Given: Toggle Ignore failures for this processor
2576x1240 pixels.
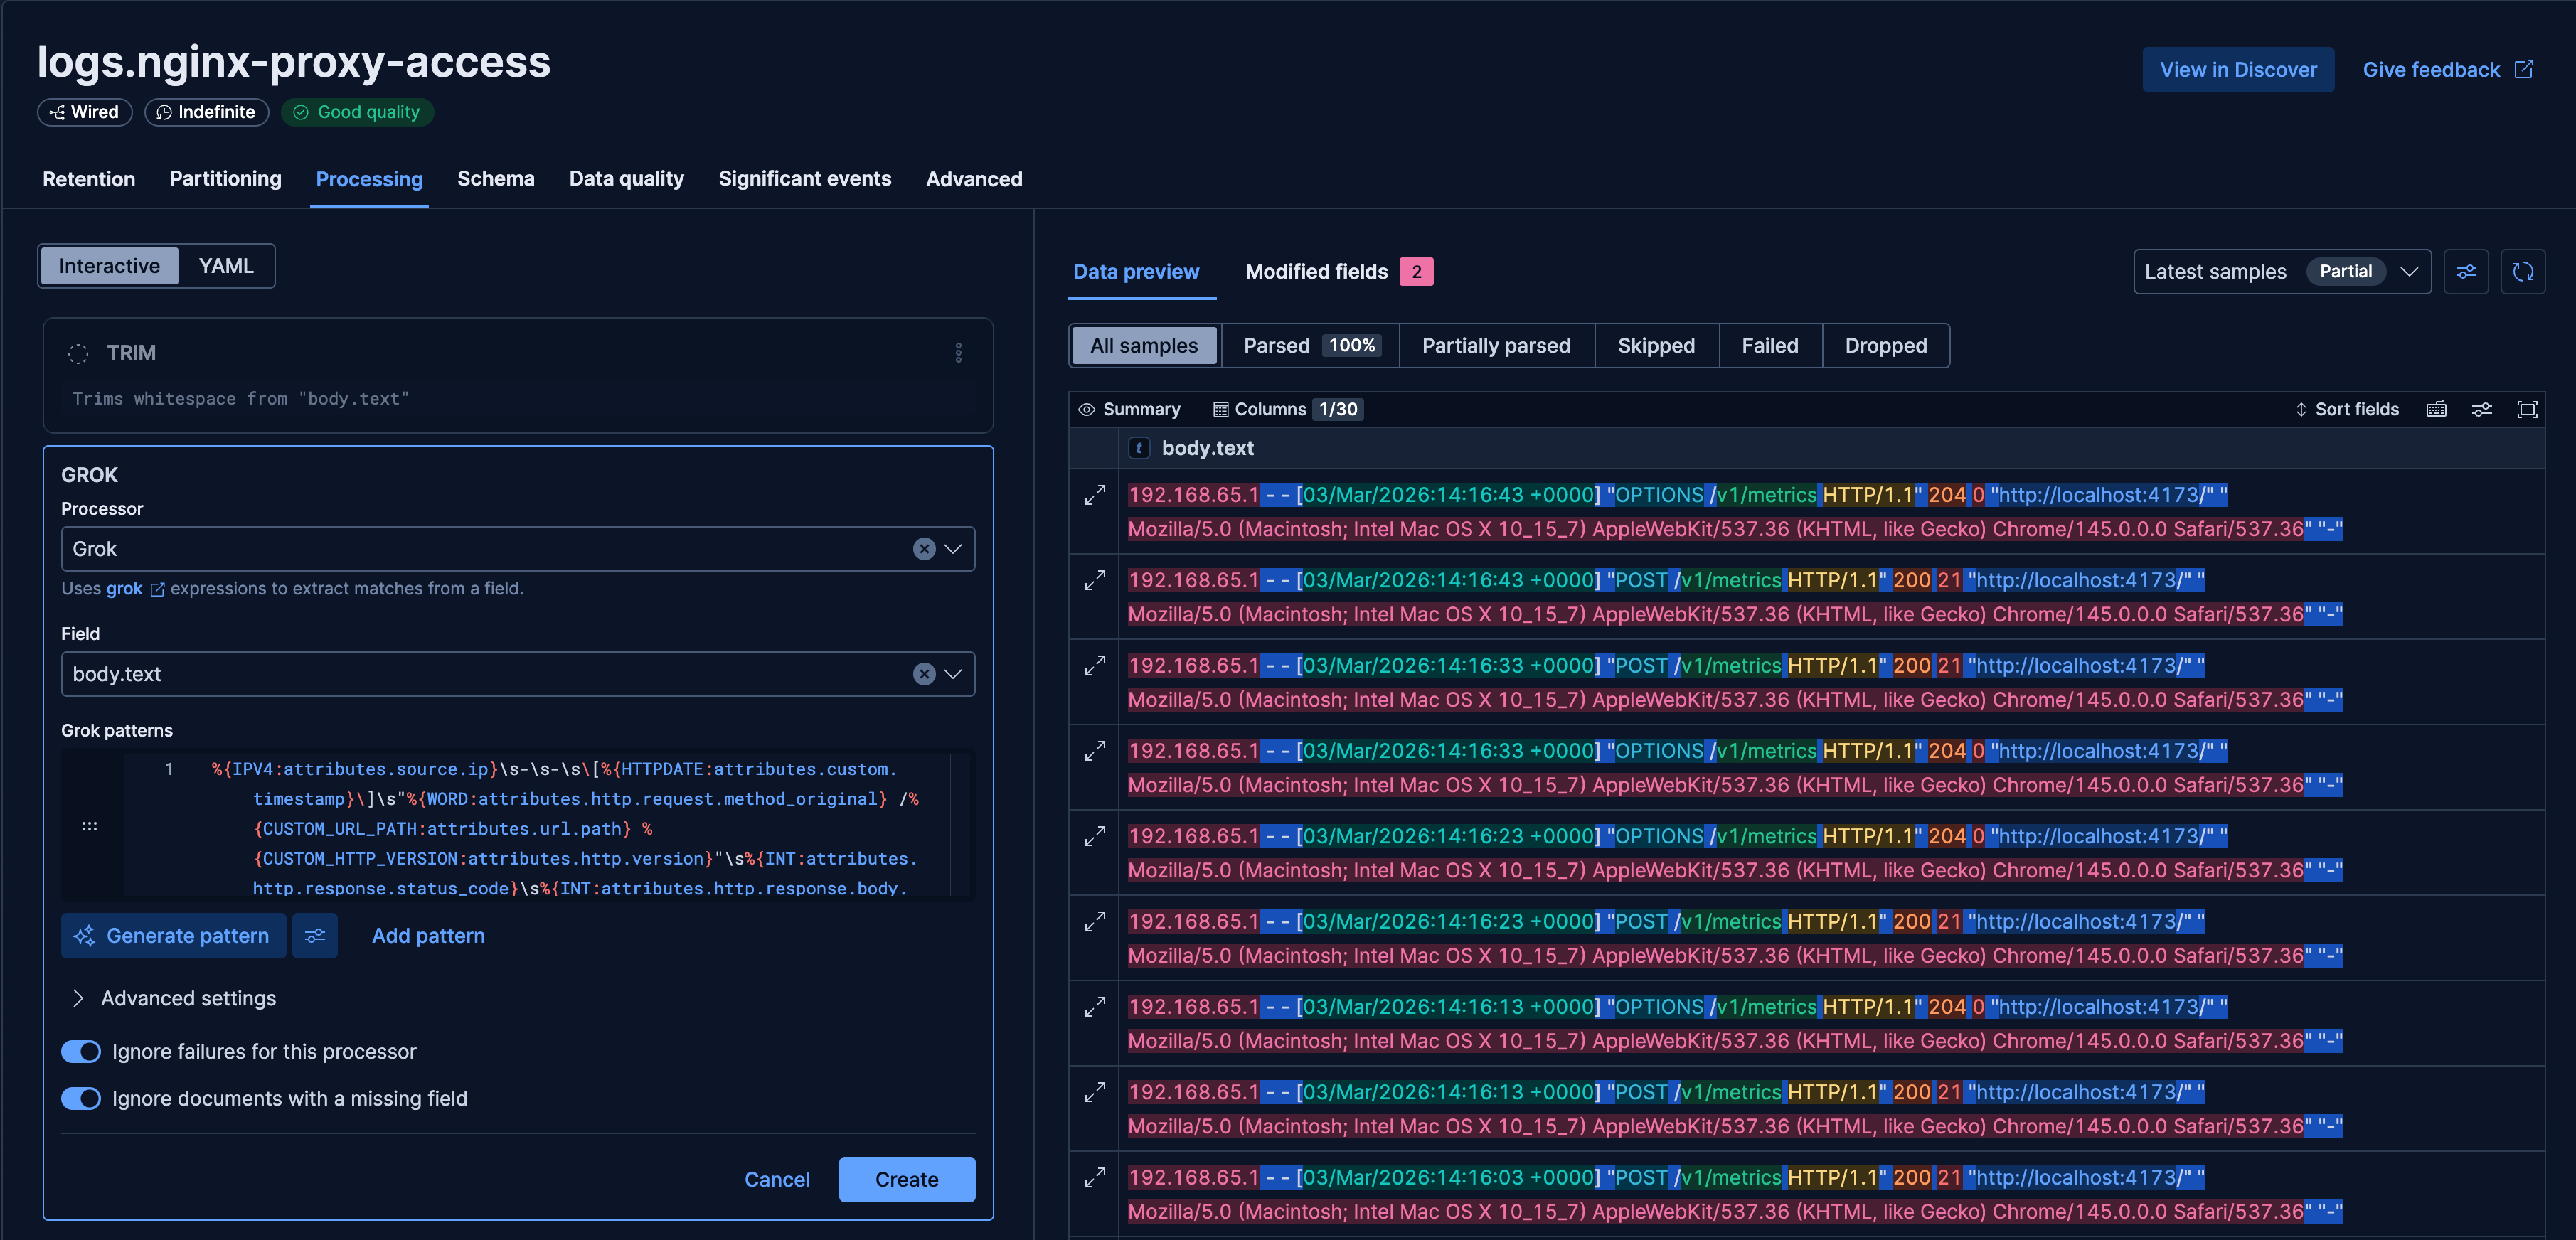Looking at the screenshot, I should pyautogui.click(x=81, y=1052).
